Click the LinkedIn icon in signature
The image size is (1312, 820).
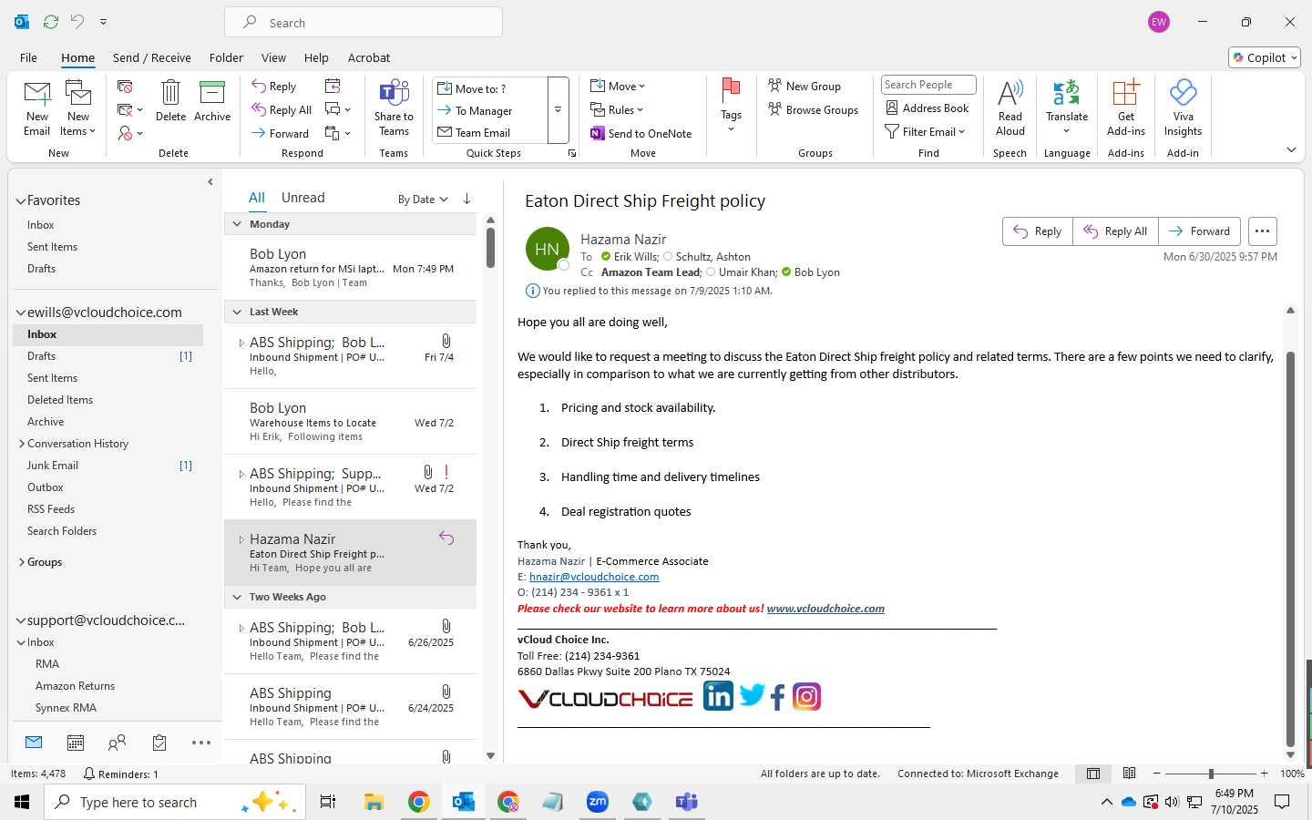pyautogui.click(x=718, y=696)
